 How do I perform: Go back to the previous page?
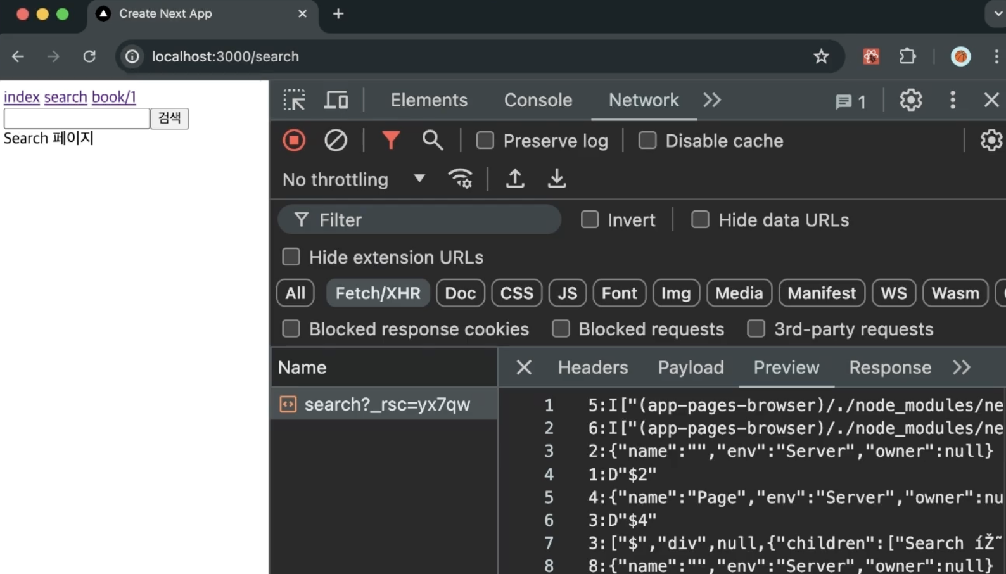18,56
